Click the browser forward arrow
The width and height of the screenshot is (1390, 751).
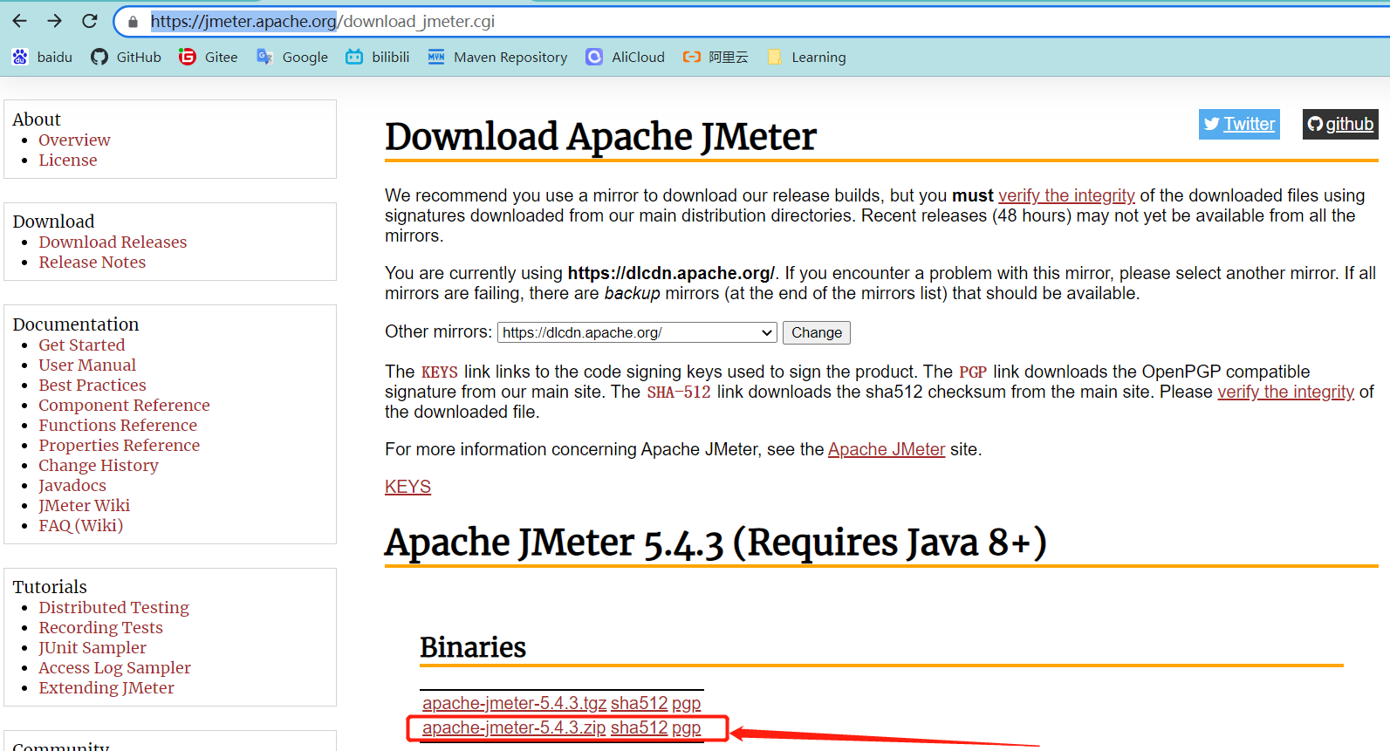coord(55,21)
